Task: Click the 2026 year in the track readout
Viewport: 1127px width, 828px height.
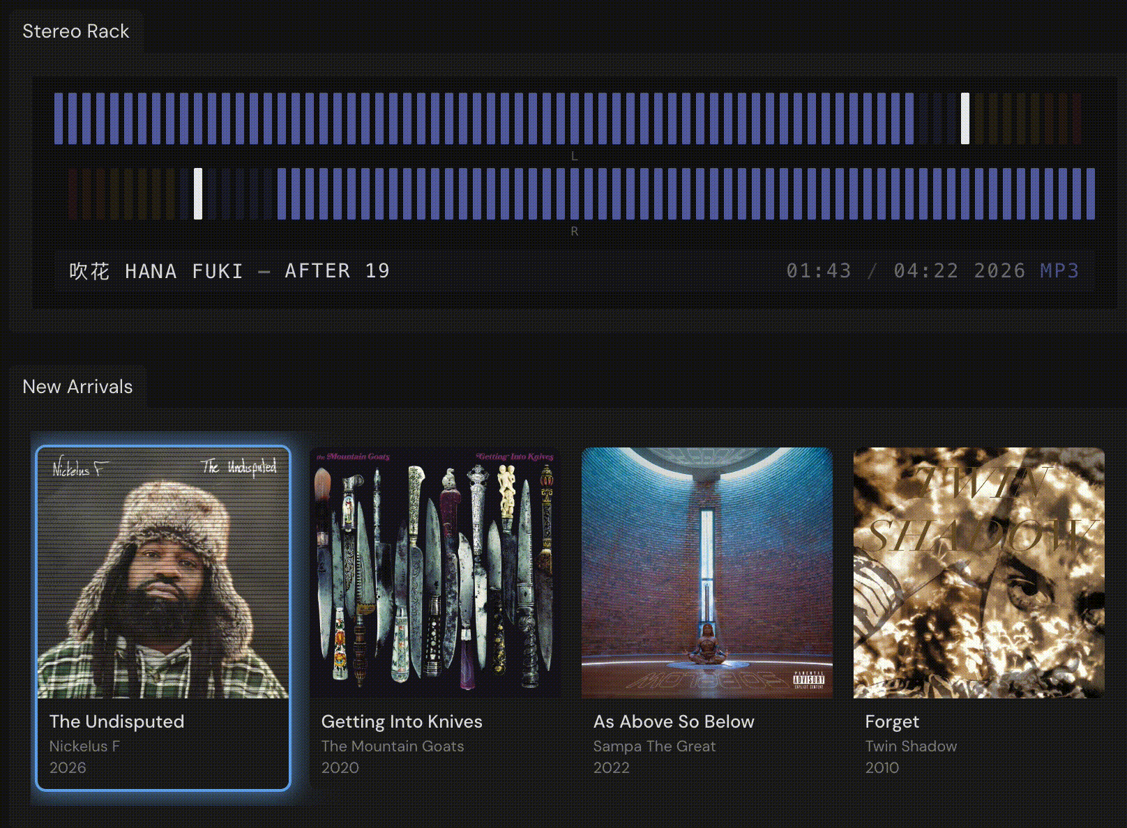Action: click(x=999, y=270)
